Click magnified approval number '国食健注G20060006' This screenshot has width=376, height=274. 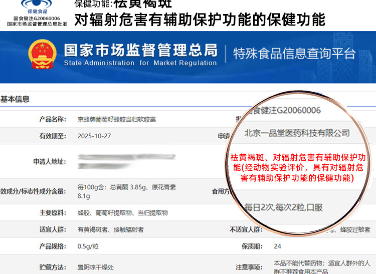[x=284, y=110]
